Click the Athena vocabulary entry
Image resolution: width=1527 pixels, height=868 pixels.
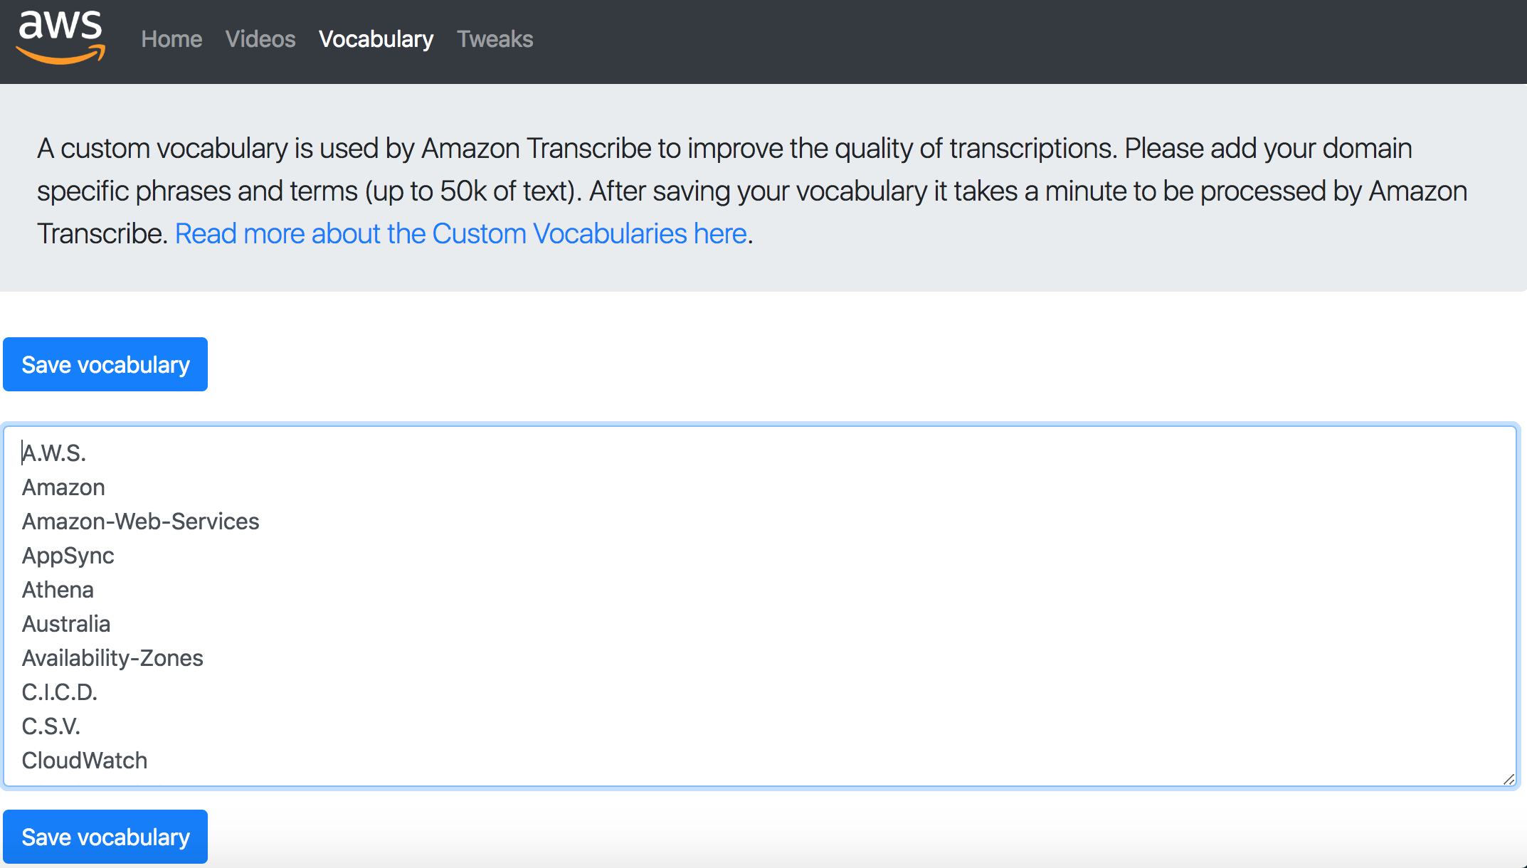pos(58,590)
